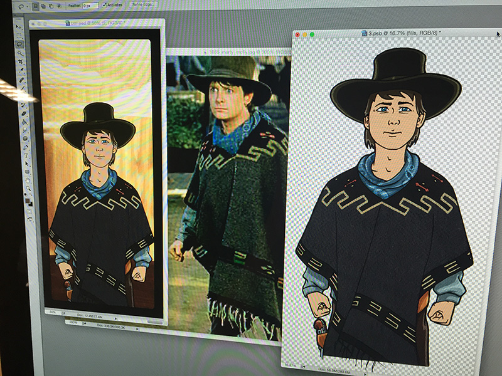Toggle Quick Mask mode

coord(29,212)
